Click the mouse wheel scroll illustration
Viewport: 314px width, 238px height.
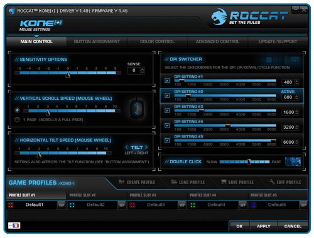click(136, 109)
